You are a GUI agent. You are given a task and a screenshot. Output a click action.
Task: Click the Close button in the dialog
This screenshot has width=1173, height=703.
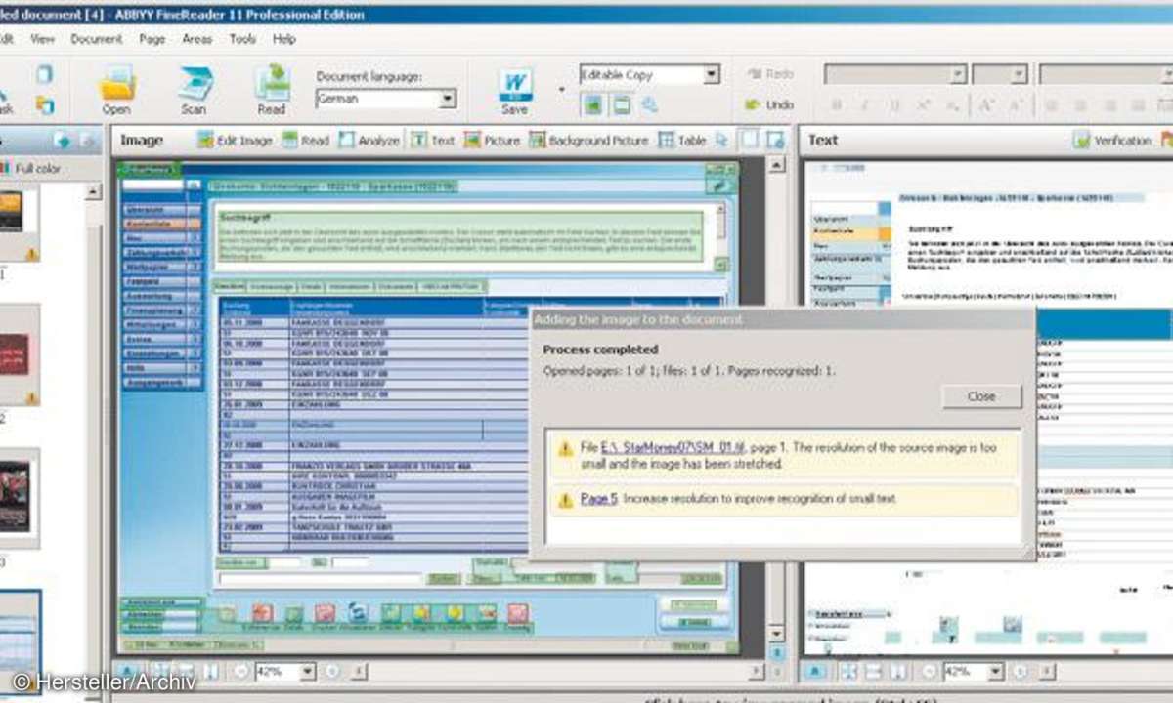coord(981,396)
